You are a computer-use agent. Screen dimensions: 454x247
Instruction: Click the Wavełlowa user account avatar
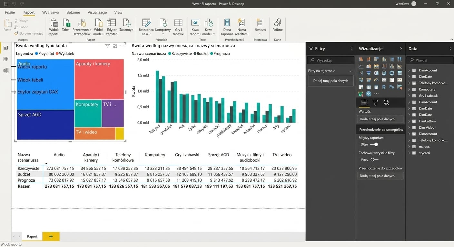click(414, 4)
